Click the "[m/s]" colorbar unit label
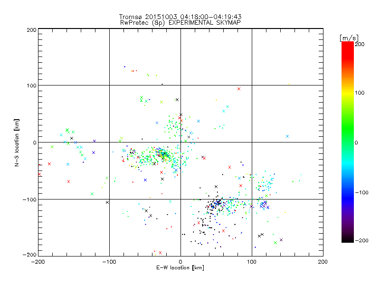 pyautogui.click(x=349, y=38)
